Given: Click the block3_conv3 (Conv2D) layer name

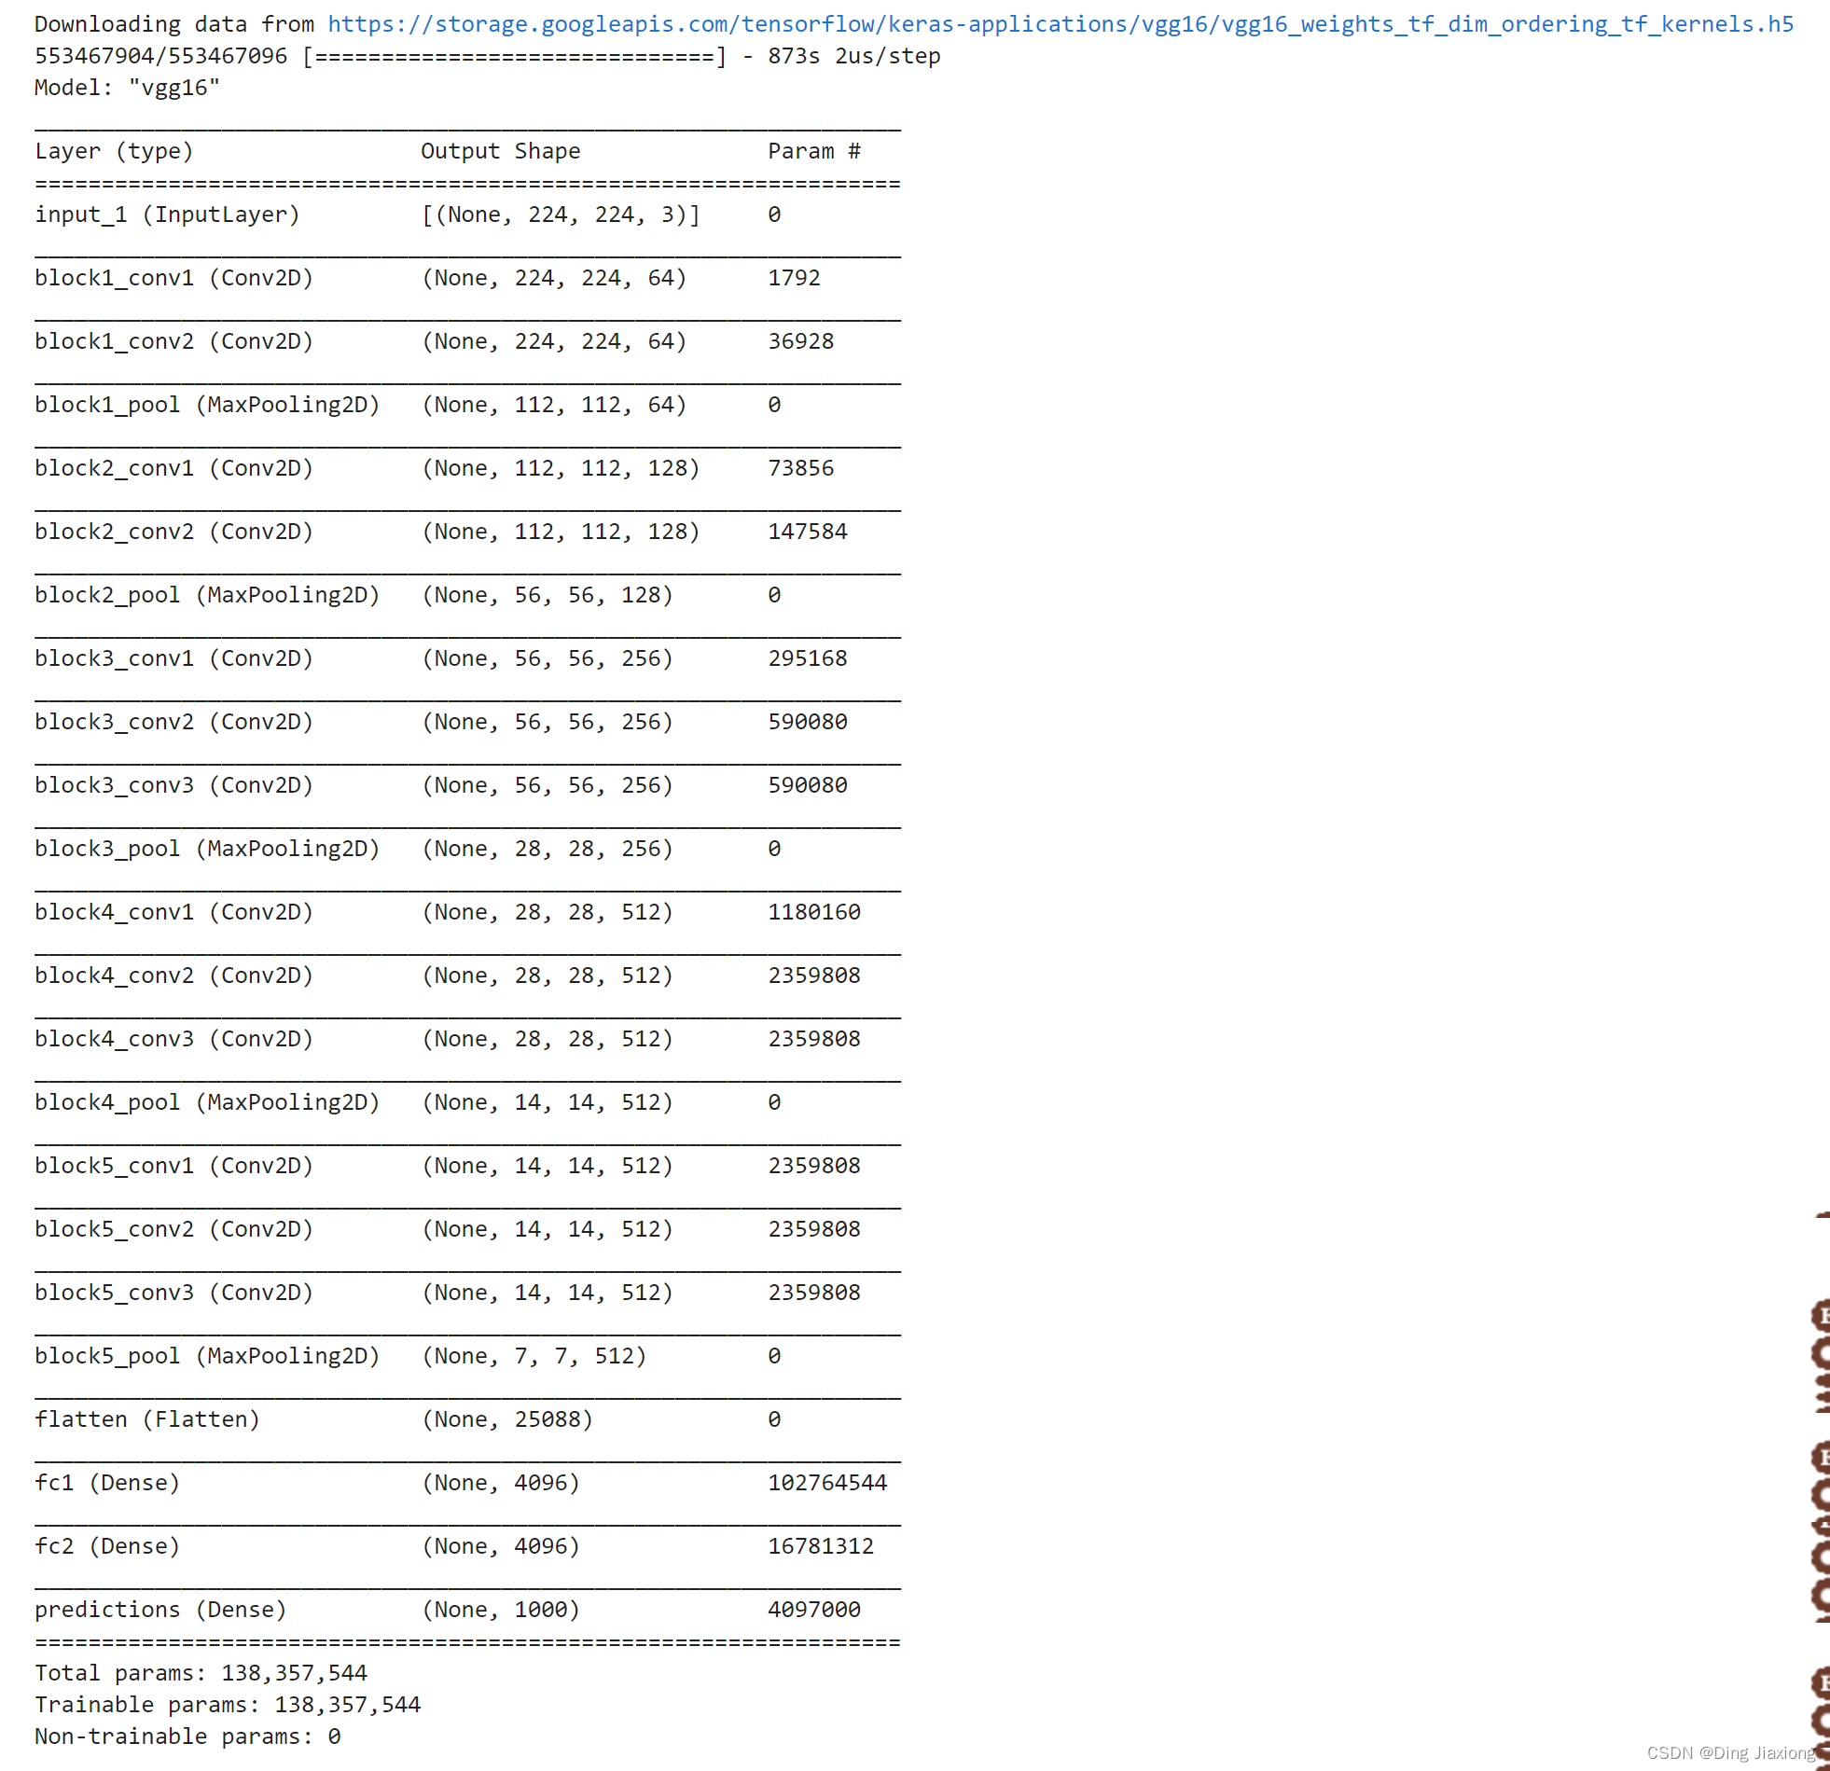Looking at the screenshot, I should pyautogui.click(x=173, y=785).
